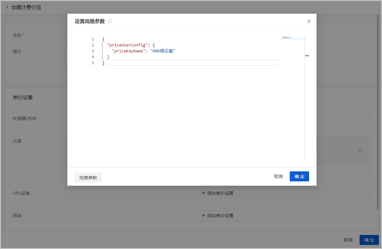
Task: Click the trash icon in 云盘 row
Action: click(360, 150)
